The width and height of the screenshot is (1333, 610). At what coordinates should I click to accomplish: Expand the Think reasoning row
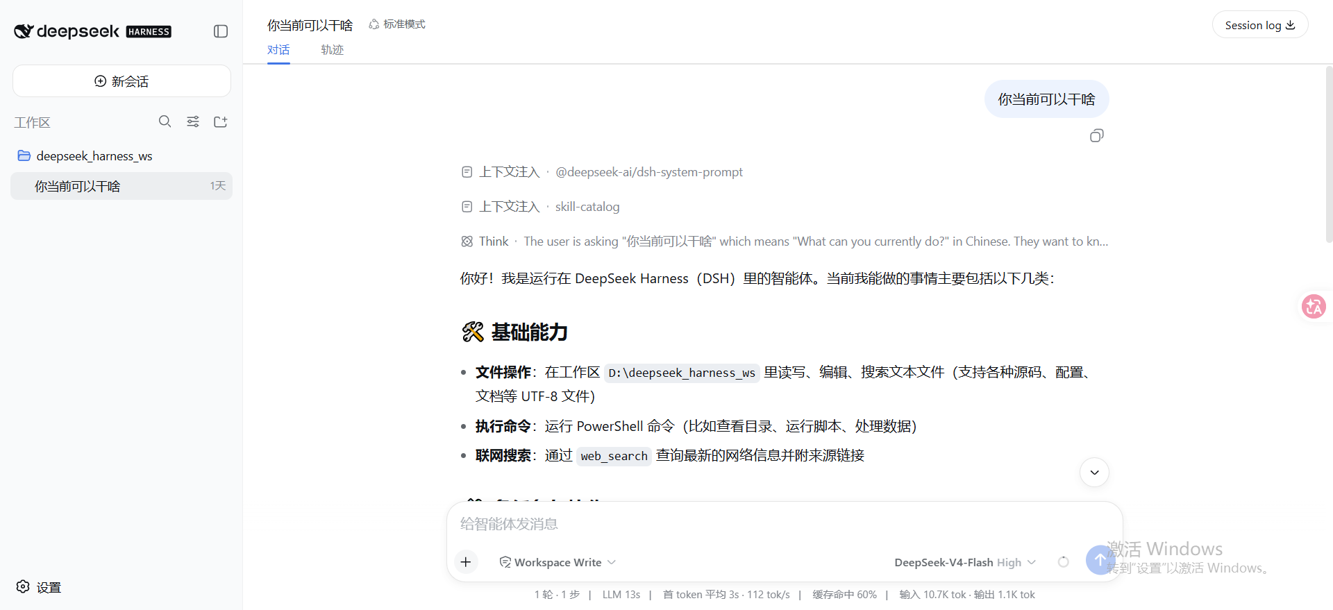tap(785, 242)
